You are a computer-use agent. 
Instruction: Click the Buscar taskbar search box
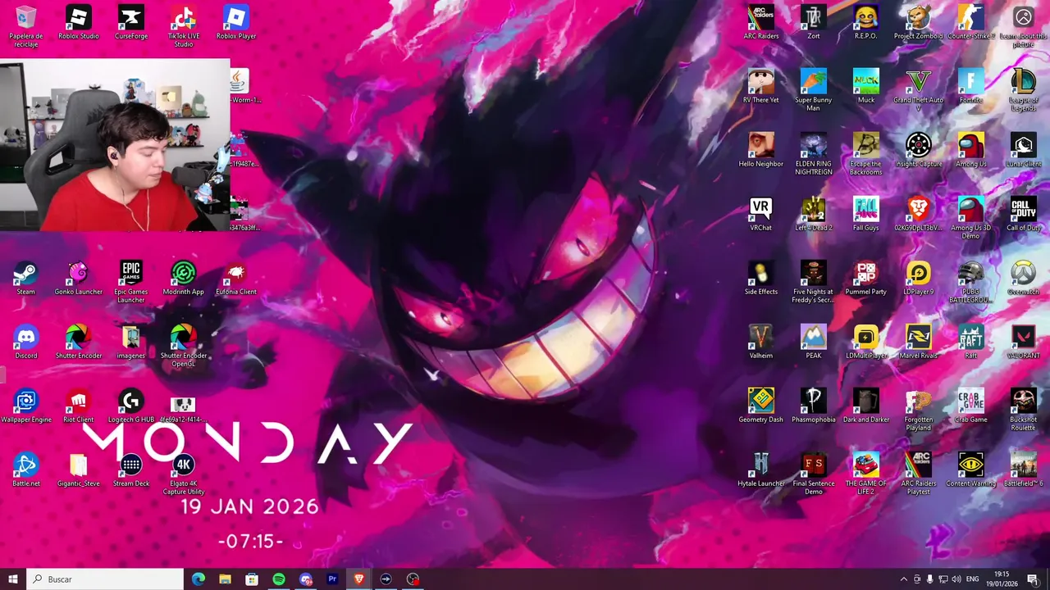[x=105, y=579]
